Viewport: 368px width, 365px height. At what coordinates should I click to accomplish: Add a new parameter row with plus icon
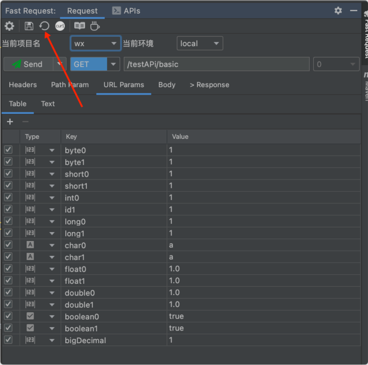coord(10,122)
